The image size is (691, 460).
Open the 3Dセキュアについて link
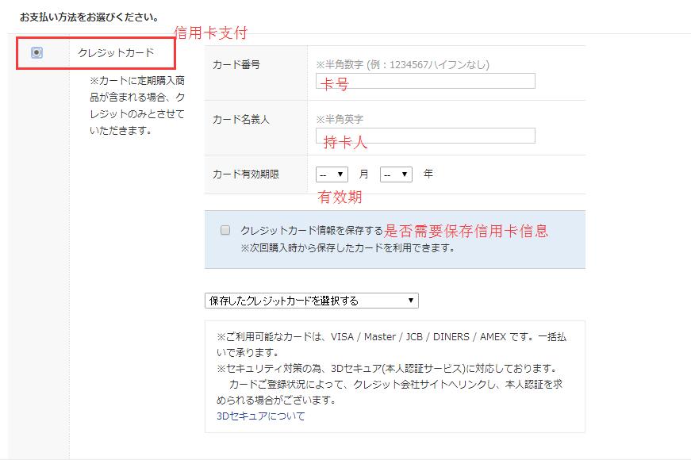(x=261, y=416)
